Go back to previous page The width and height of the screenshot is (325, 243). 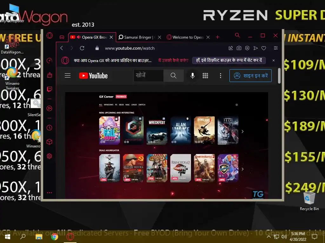point(62,48)
